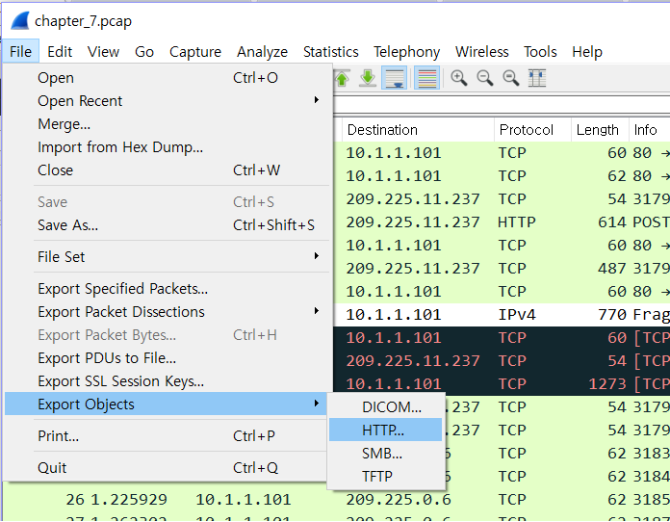Select TFTP export objects option
The height and width of the screenshot is (522, 670).
tap(385, 476)
